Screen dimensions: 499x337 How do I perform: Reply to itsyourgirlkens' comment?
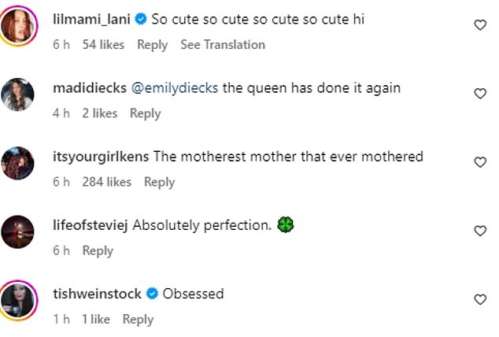tap(159, 183)
